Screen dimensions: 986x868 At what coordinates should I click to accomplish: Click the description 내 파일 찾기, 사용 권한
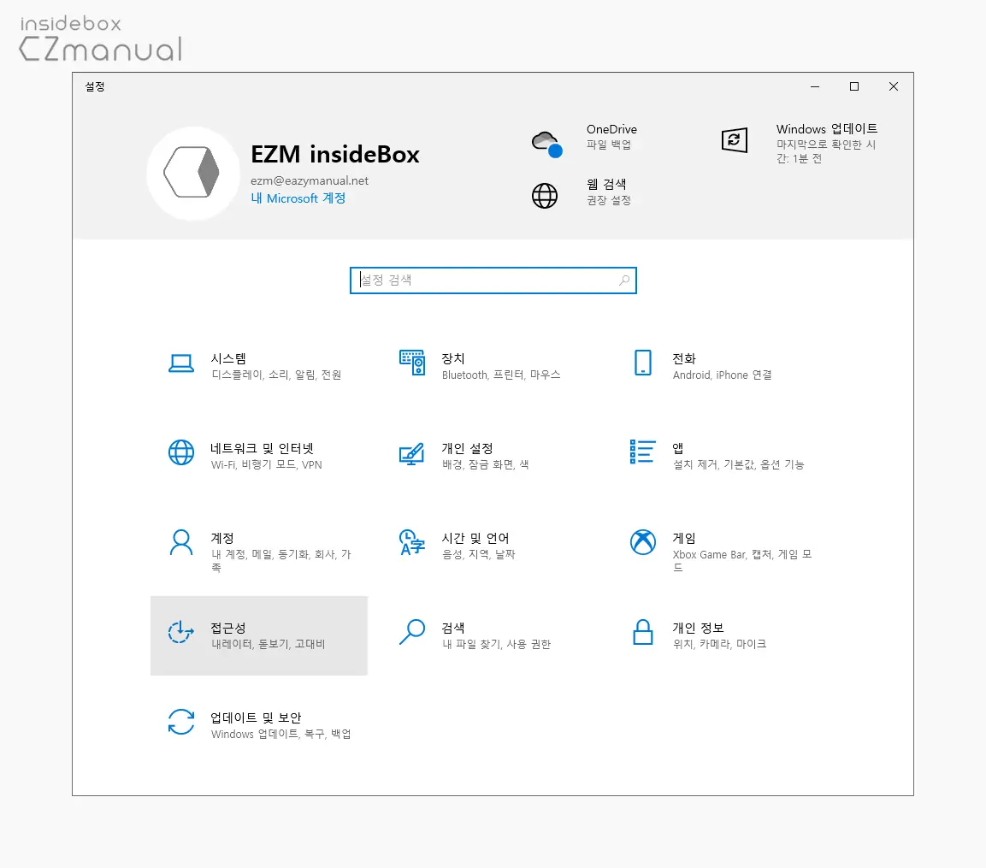496,644
